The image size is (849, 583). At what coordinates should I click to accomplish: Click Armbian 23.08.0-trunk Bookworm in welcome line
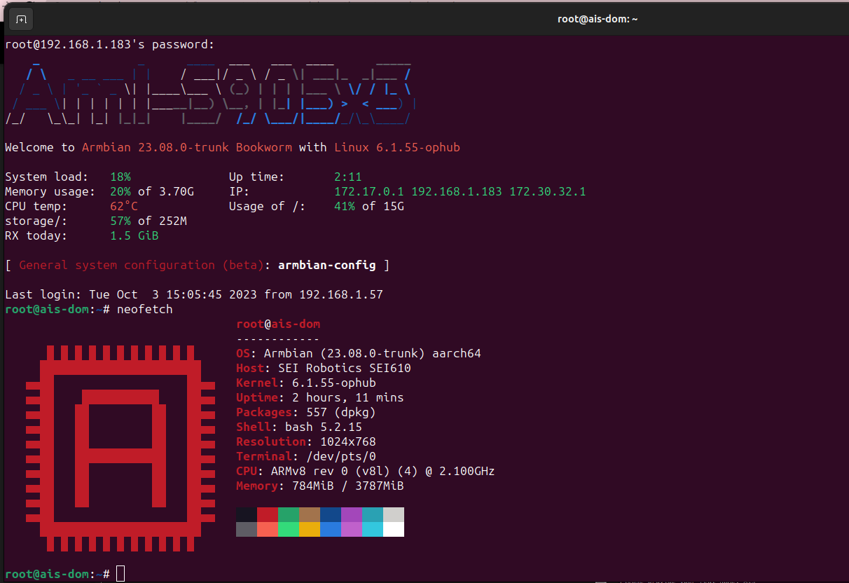187,147
